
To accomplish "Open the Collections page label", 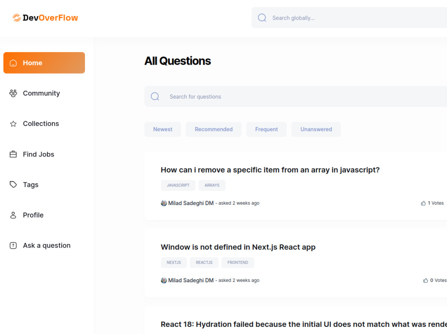I will 41,124.
